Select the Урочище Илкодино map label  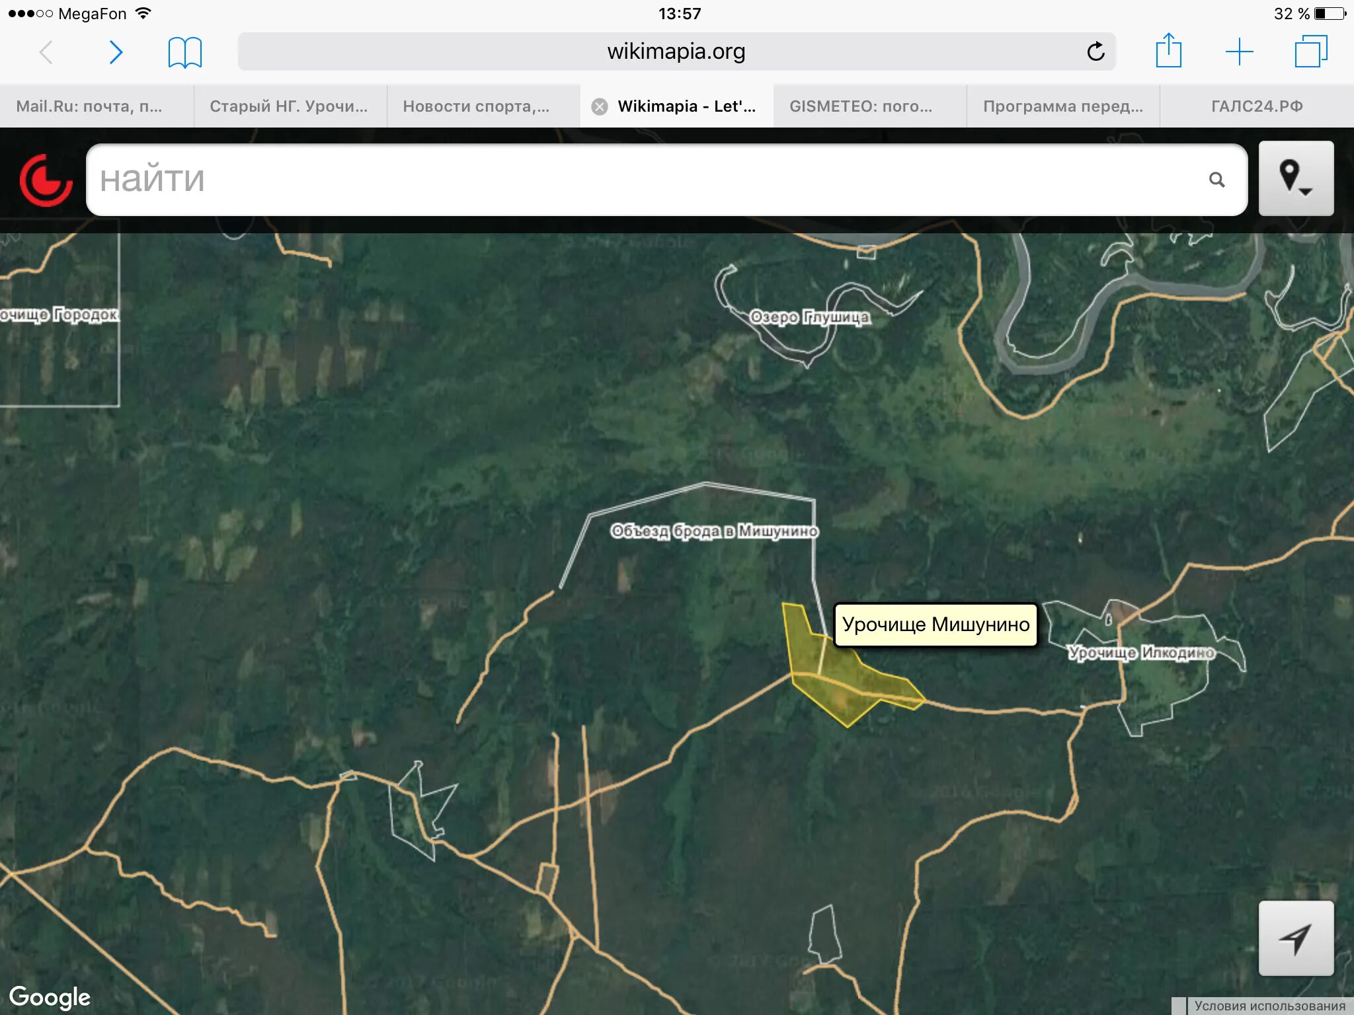1141,653
